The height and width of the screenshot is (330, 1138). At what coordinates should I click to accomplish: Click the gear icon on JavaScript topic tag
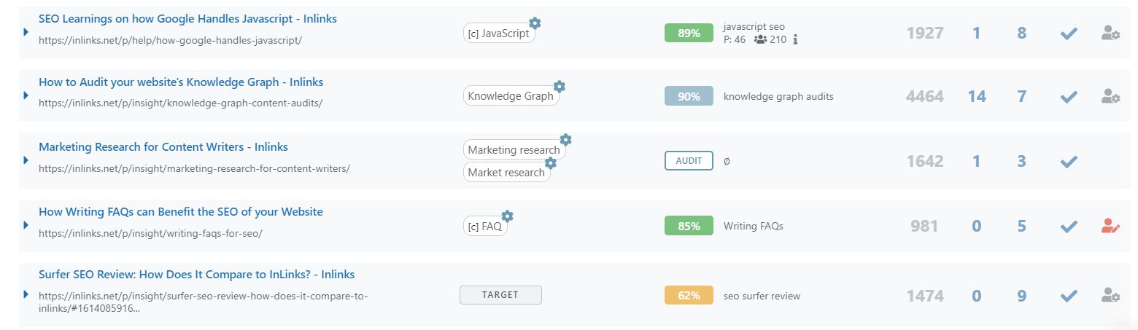pos(535,23)
